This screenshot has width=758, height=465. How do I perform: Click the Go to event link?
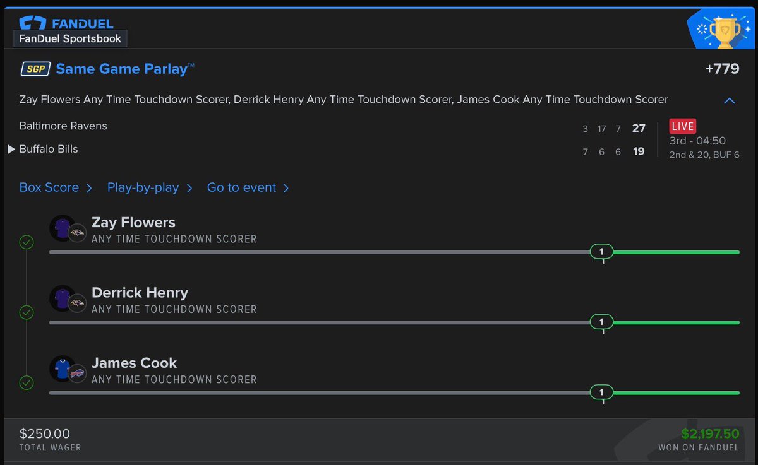pos(248,187)
